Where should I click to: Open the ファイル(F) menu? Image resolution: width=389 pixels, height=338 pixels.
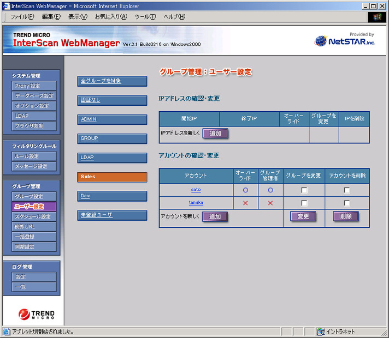click(22, 16)
